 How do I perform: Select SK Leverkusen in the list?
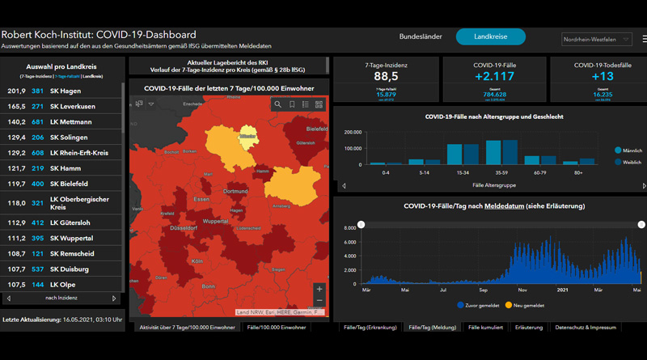click(x=61, y=106)
